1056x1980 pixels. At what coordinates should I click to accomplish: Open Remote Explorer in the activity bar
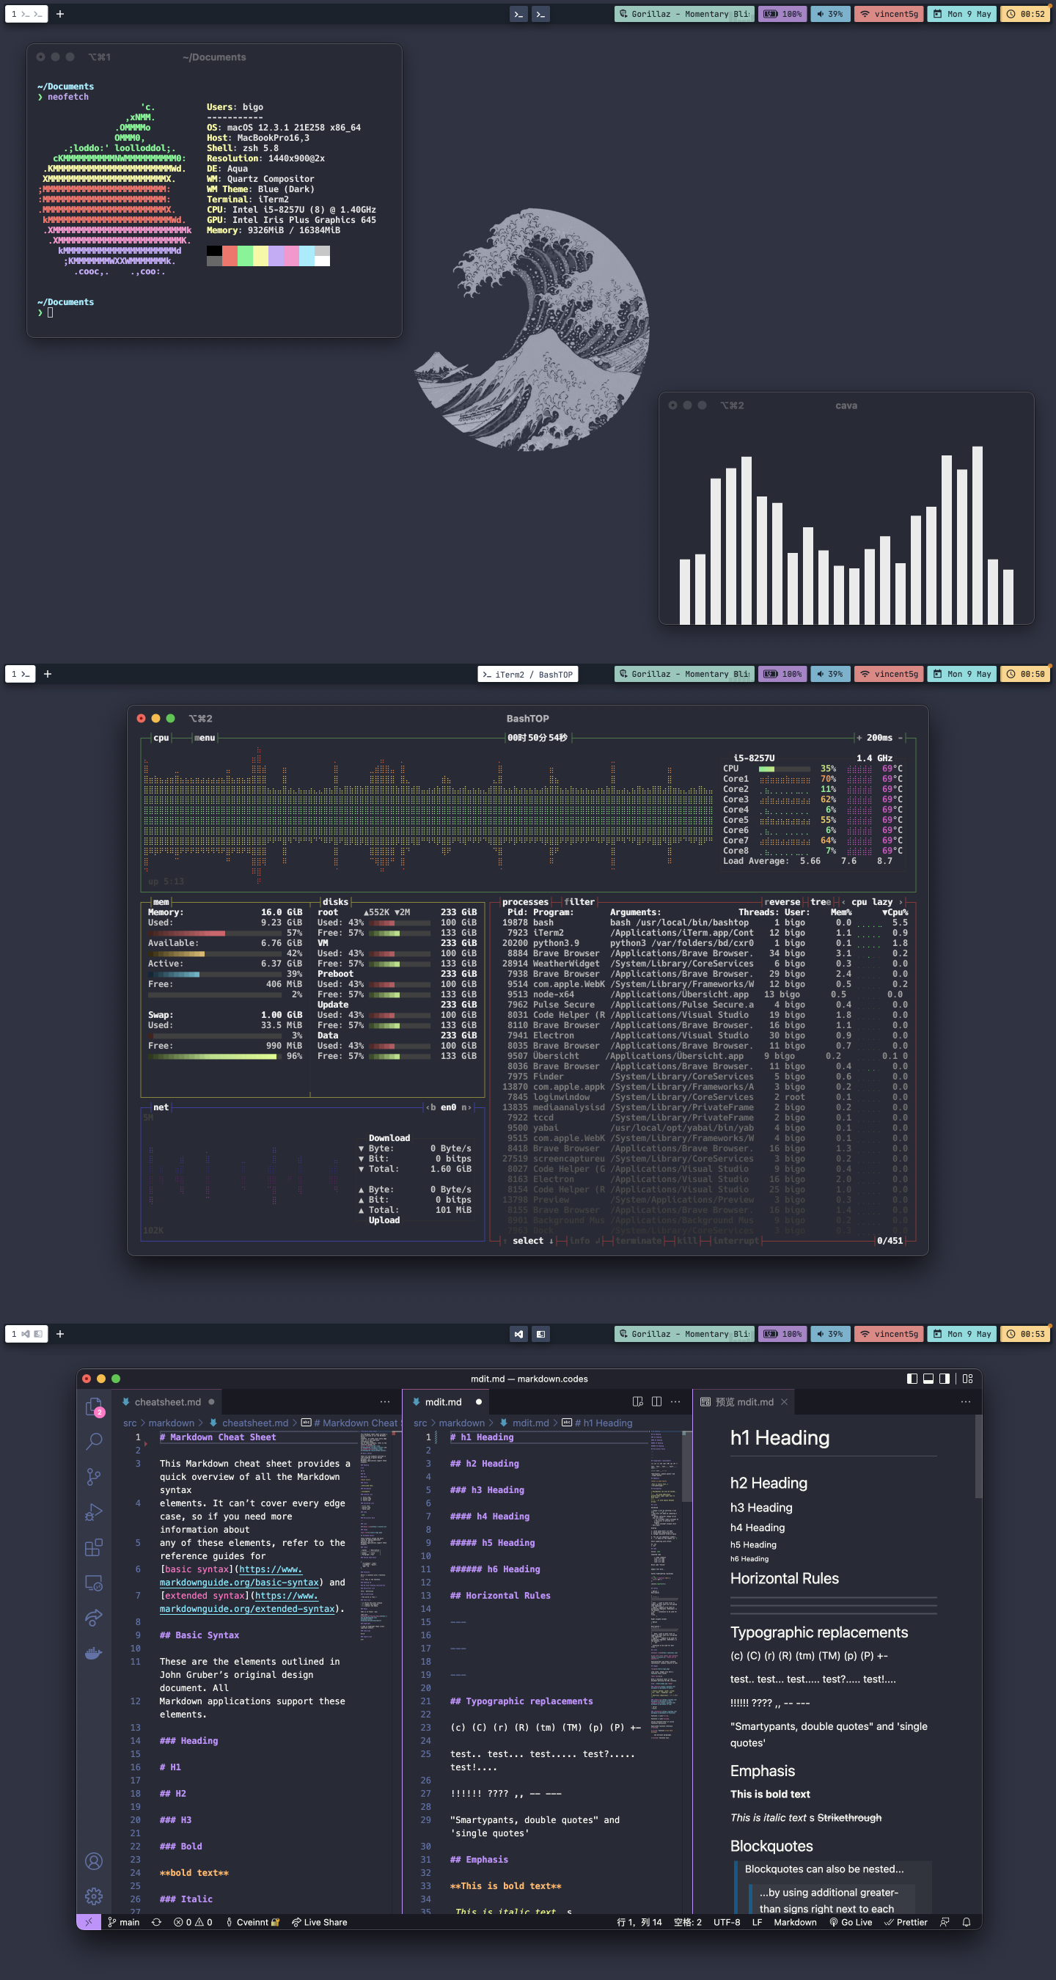(94, 1583)
